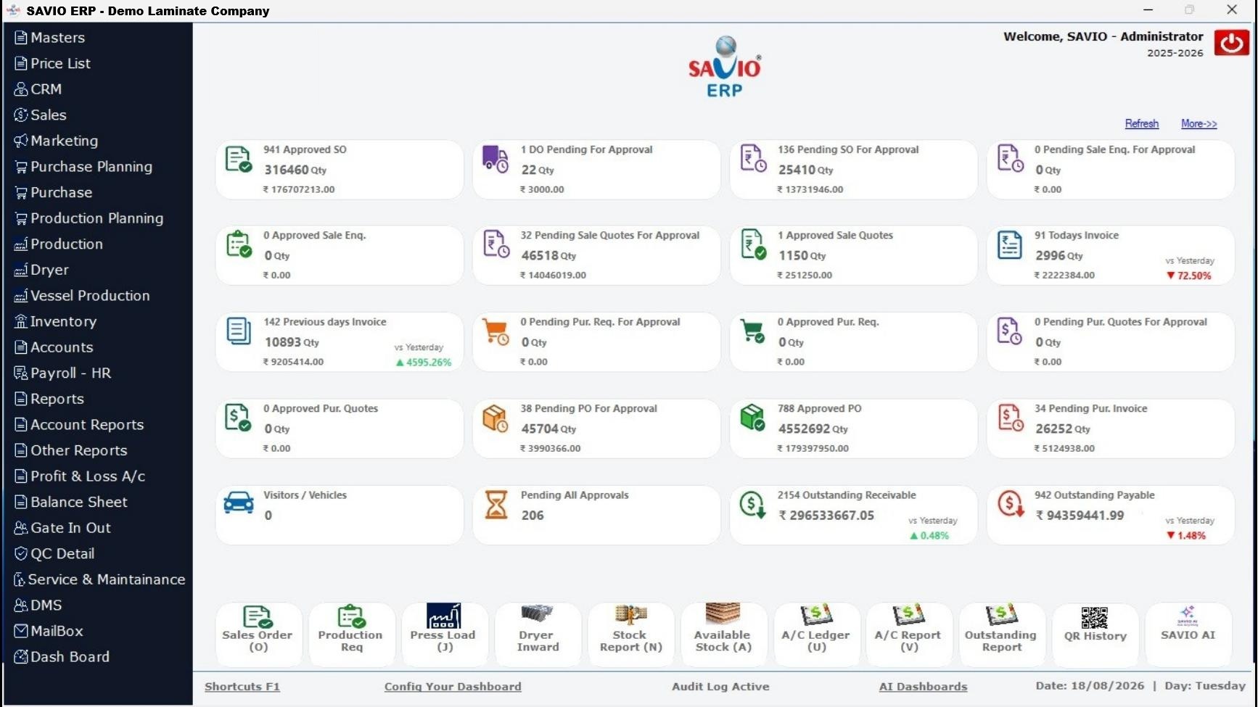
Task: Click the Audit Log Active status text
Action: point(720,687)
